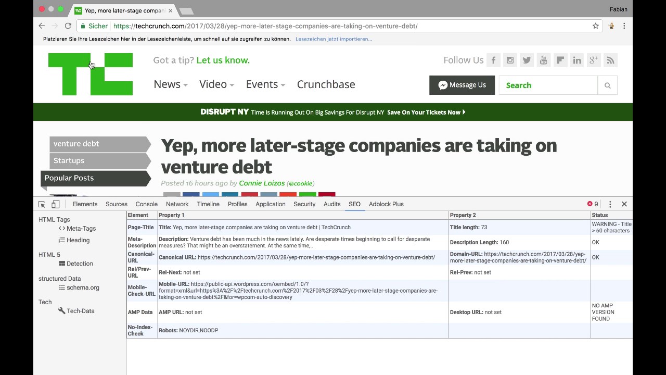Screen dimensions: 666x375
Task: Expand the Video dropdown menu
Action: click(216, 84)
